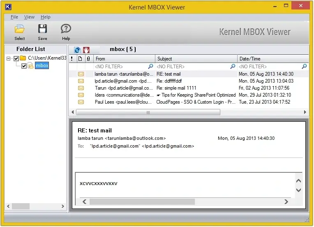Click preview body scroll right chevron
The width and height of the screenshot is (314, 227).
[286, 202]
